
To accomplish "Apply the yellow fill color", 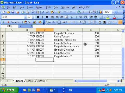I will point(108,17).
